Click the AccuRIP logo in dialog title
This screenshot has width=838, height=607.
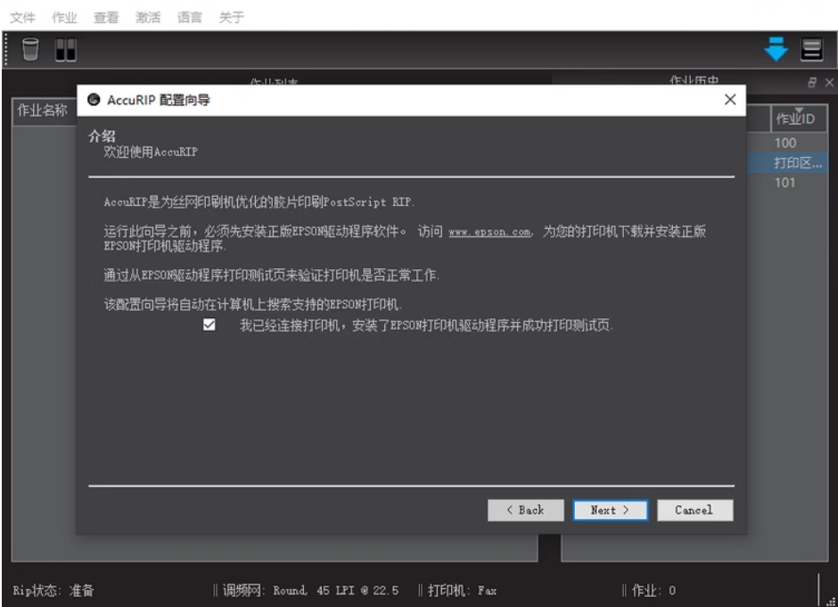pos(94,100)
